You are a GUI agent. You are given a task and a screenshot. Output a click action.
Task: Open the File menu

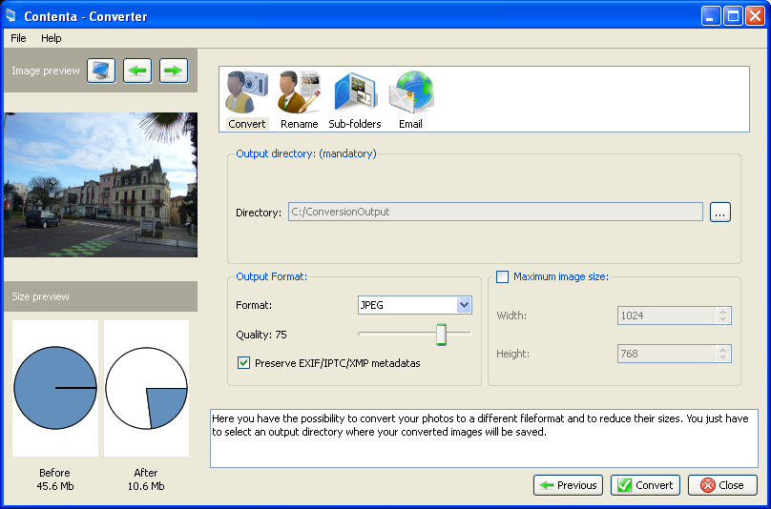click(x=18, y=38)
